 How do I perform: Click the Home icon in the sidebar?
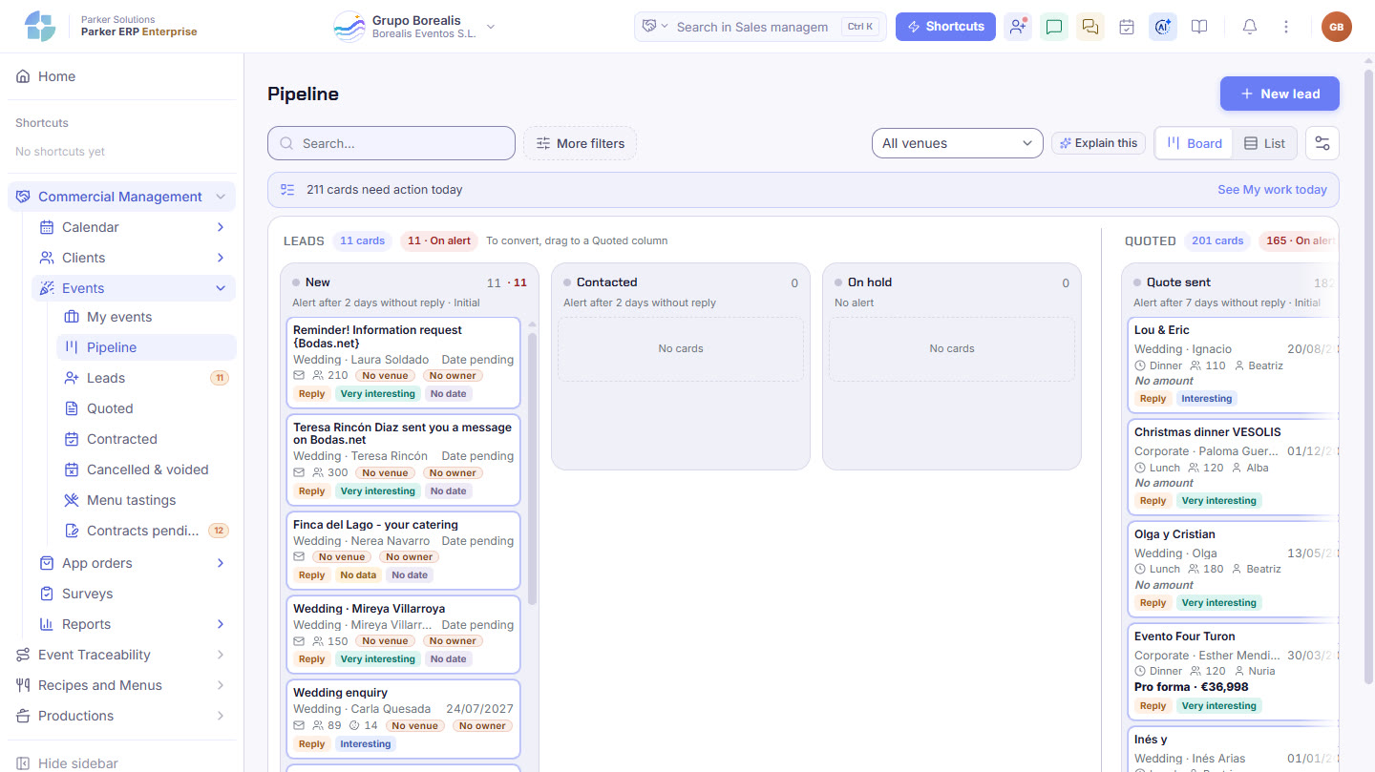23,76
